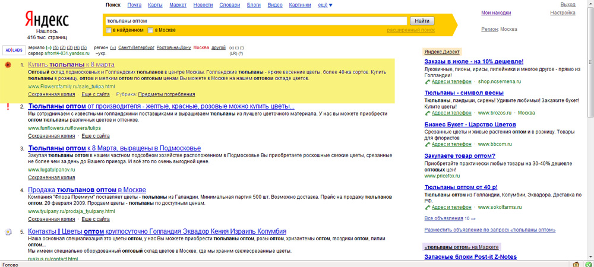Select the 'другой' region link

click(x=219, y=47)
